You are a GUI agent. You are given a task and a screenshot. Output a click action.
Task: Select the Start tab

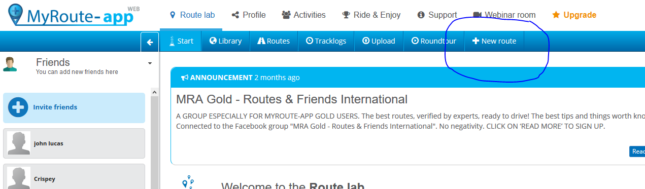click(x=181, y=41)
